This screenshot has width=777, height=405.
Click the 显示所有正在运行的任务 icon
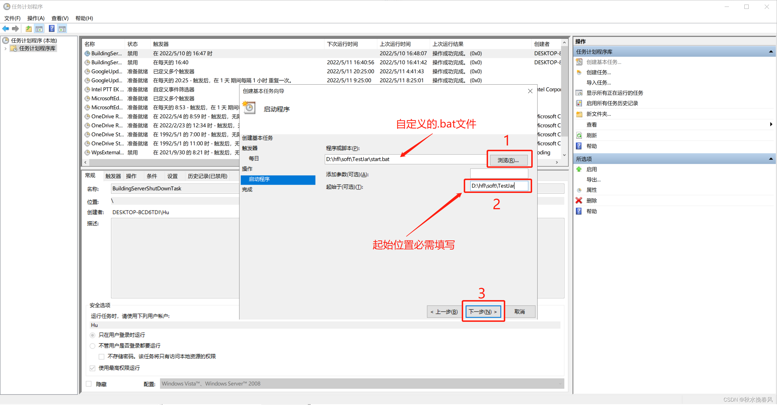(x=579, y=93)
